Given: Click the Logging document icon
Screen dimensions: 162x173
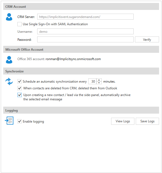Looking at the screenshot, I should 9,121.
